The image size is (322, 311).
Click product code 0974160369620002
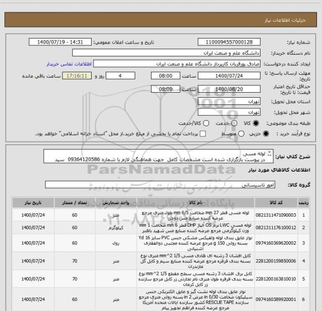pyautogui.click(x=276, y=243)
